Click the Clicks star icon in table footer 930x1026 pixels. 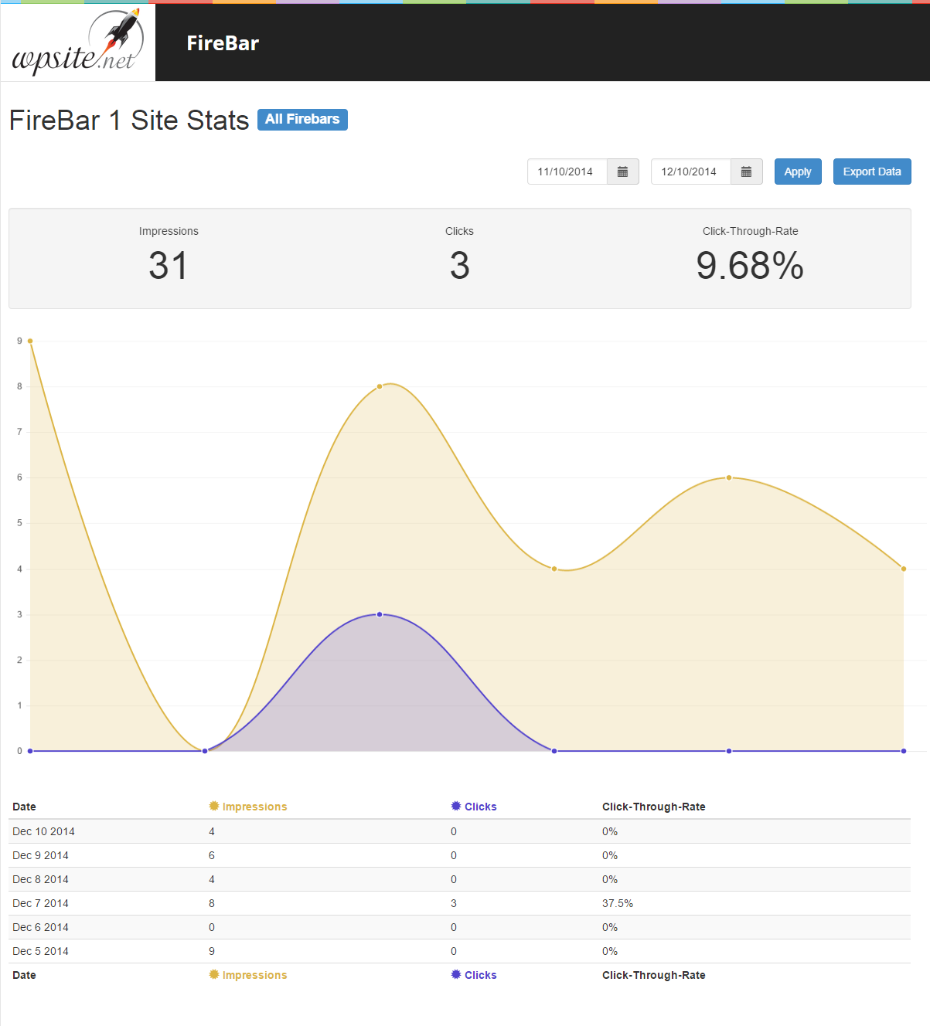click(456, 974)
